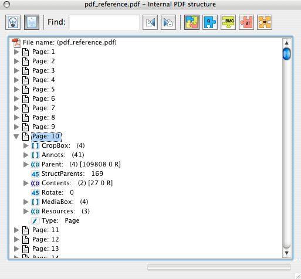Expand Page: 1 node
The height and width of the screenshot is (279, 301).
(x=16, y=52)
